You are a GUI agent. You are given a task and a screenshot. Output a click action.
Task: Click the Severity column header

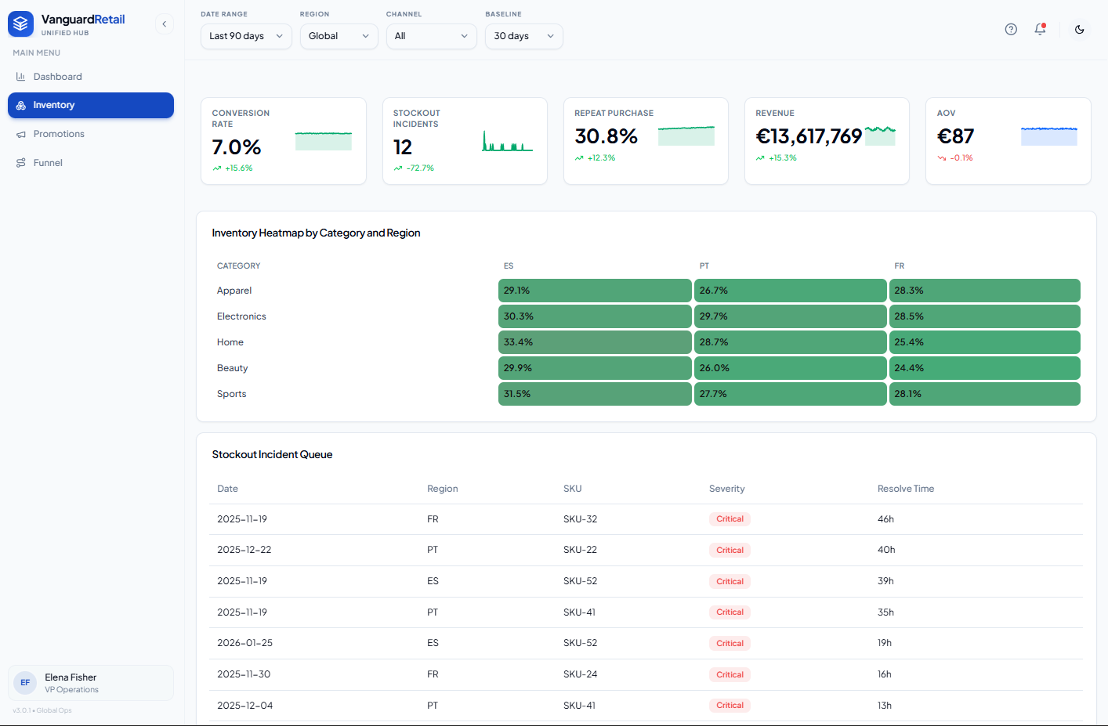click(727, 489)
